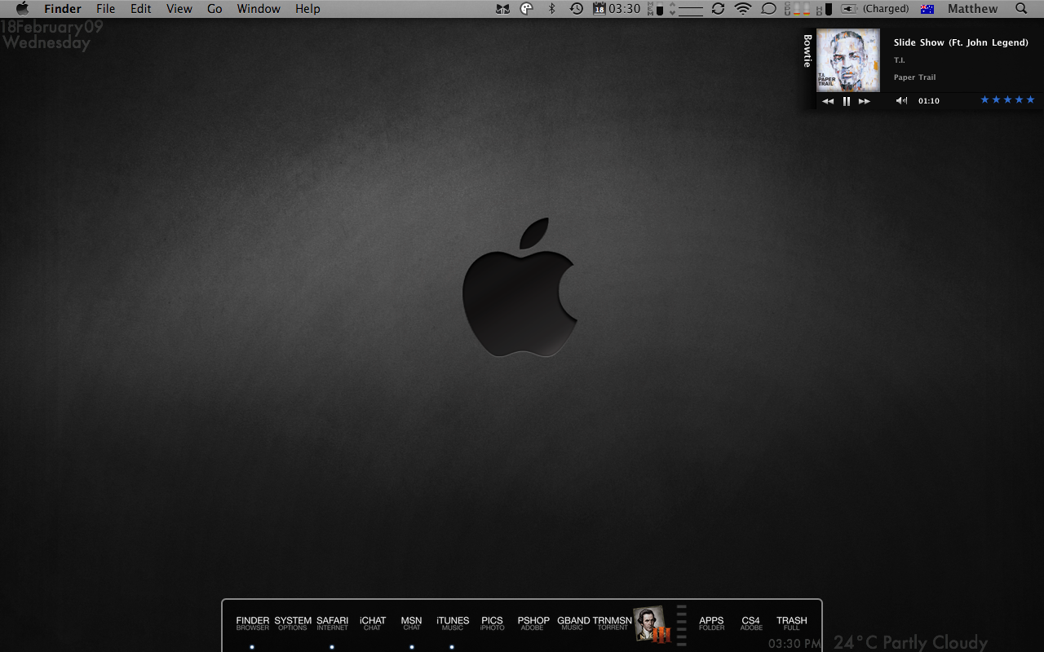The height and width of the screenshot is (652, 1044).
Task: Open the Wi-Fi status menu
Action: tap(742, 9)
